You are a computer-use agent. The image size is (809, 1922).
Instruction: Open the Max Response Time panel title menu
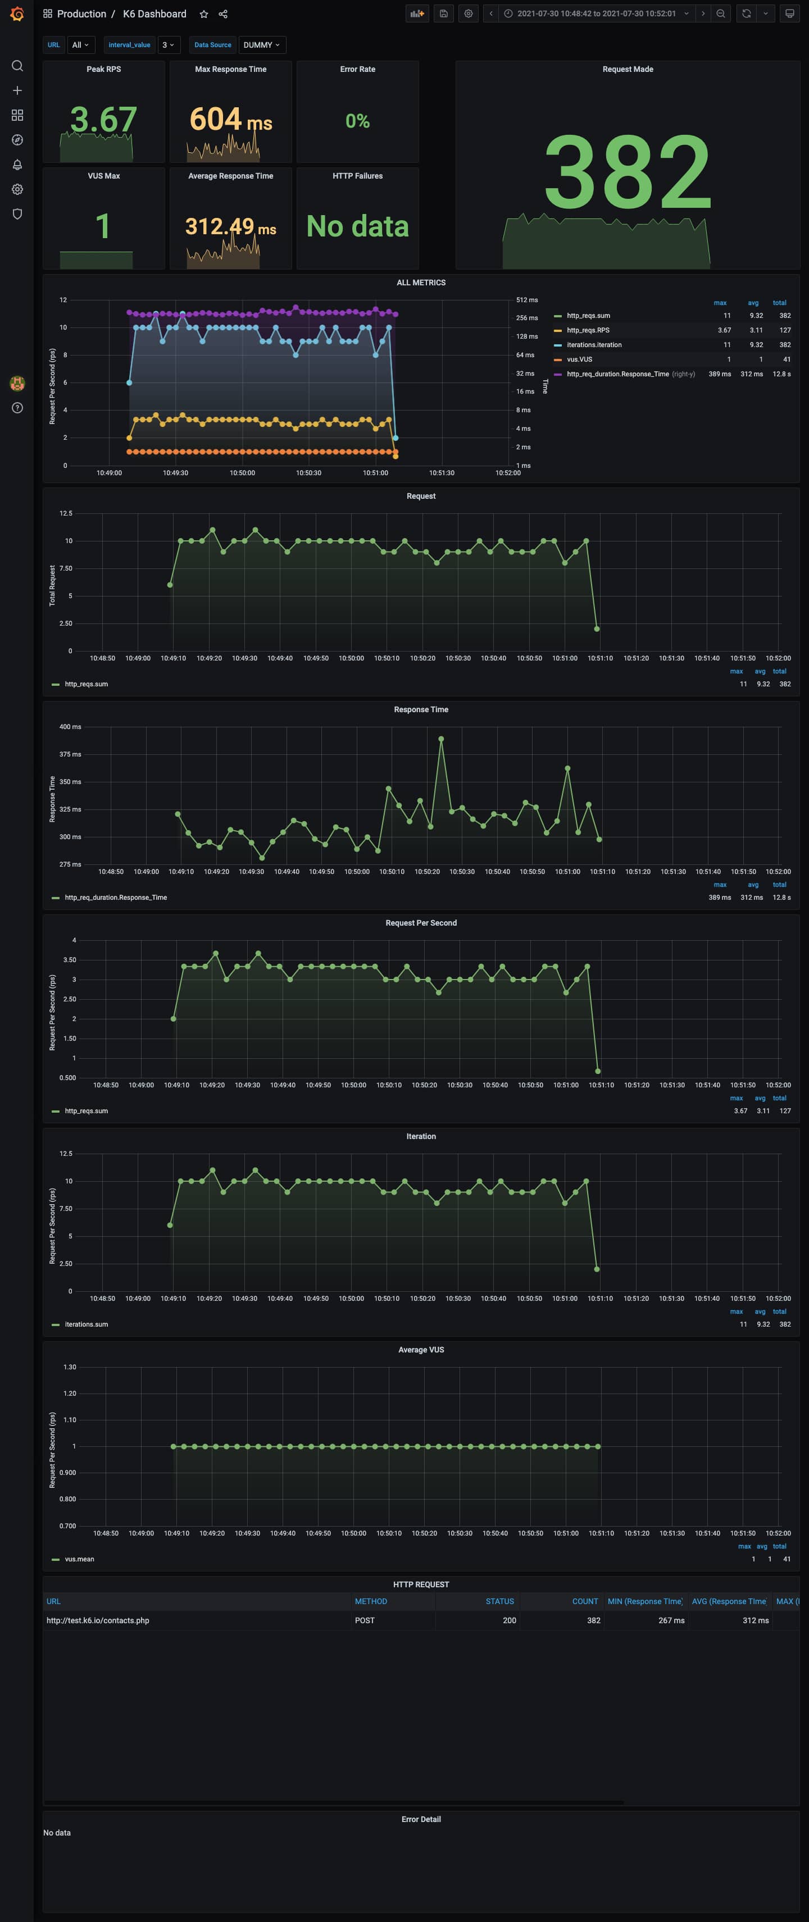230,70
